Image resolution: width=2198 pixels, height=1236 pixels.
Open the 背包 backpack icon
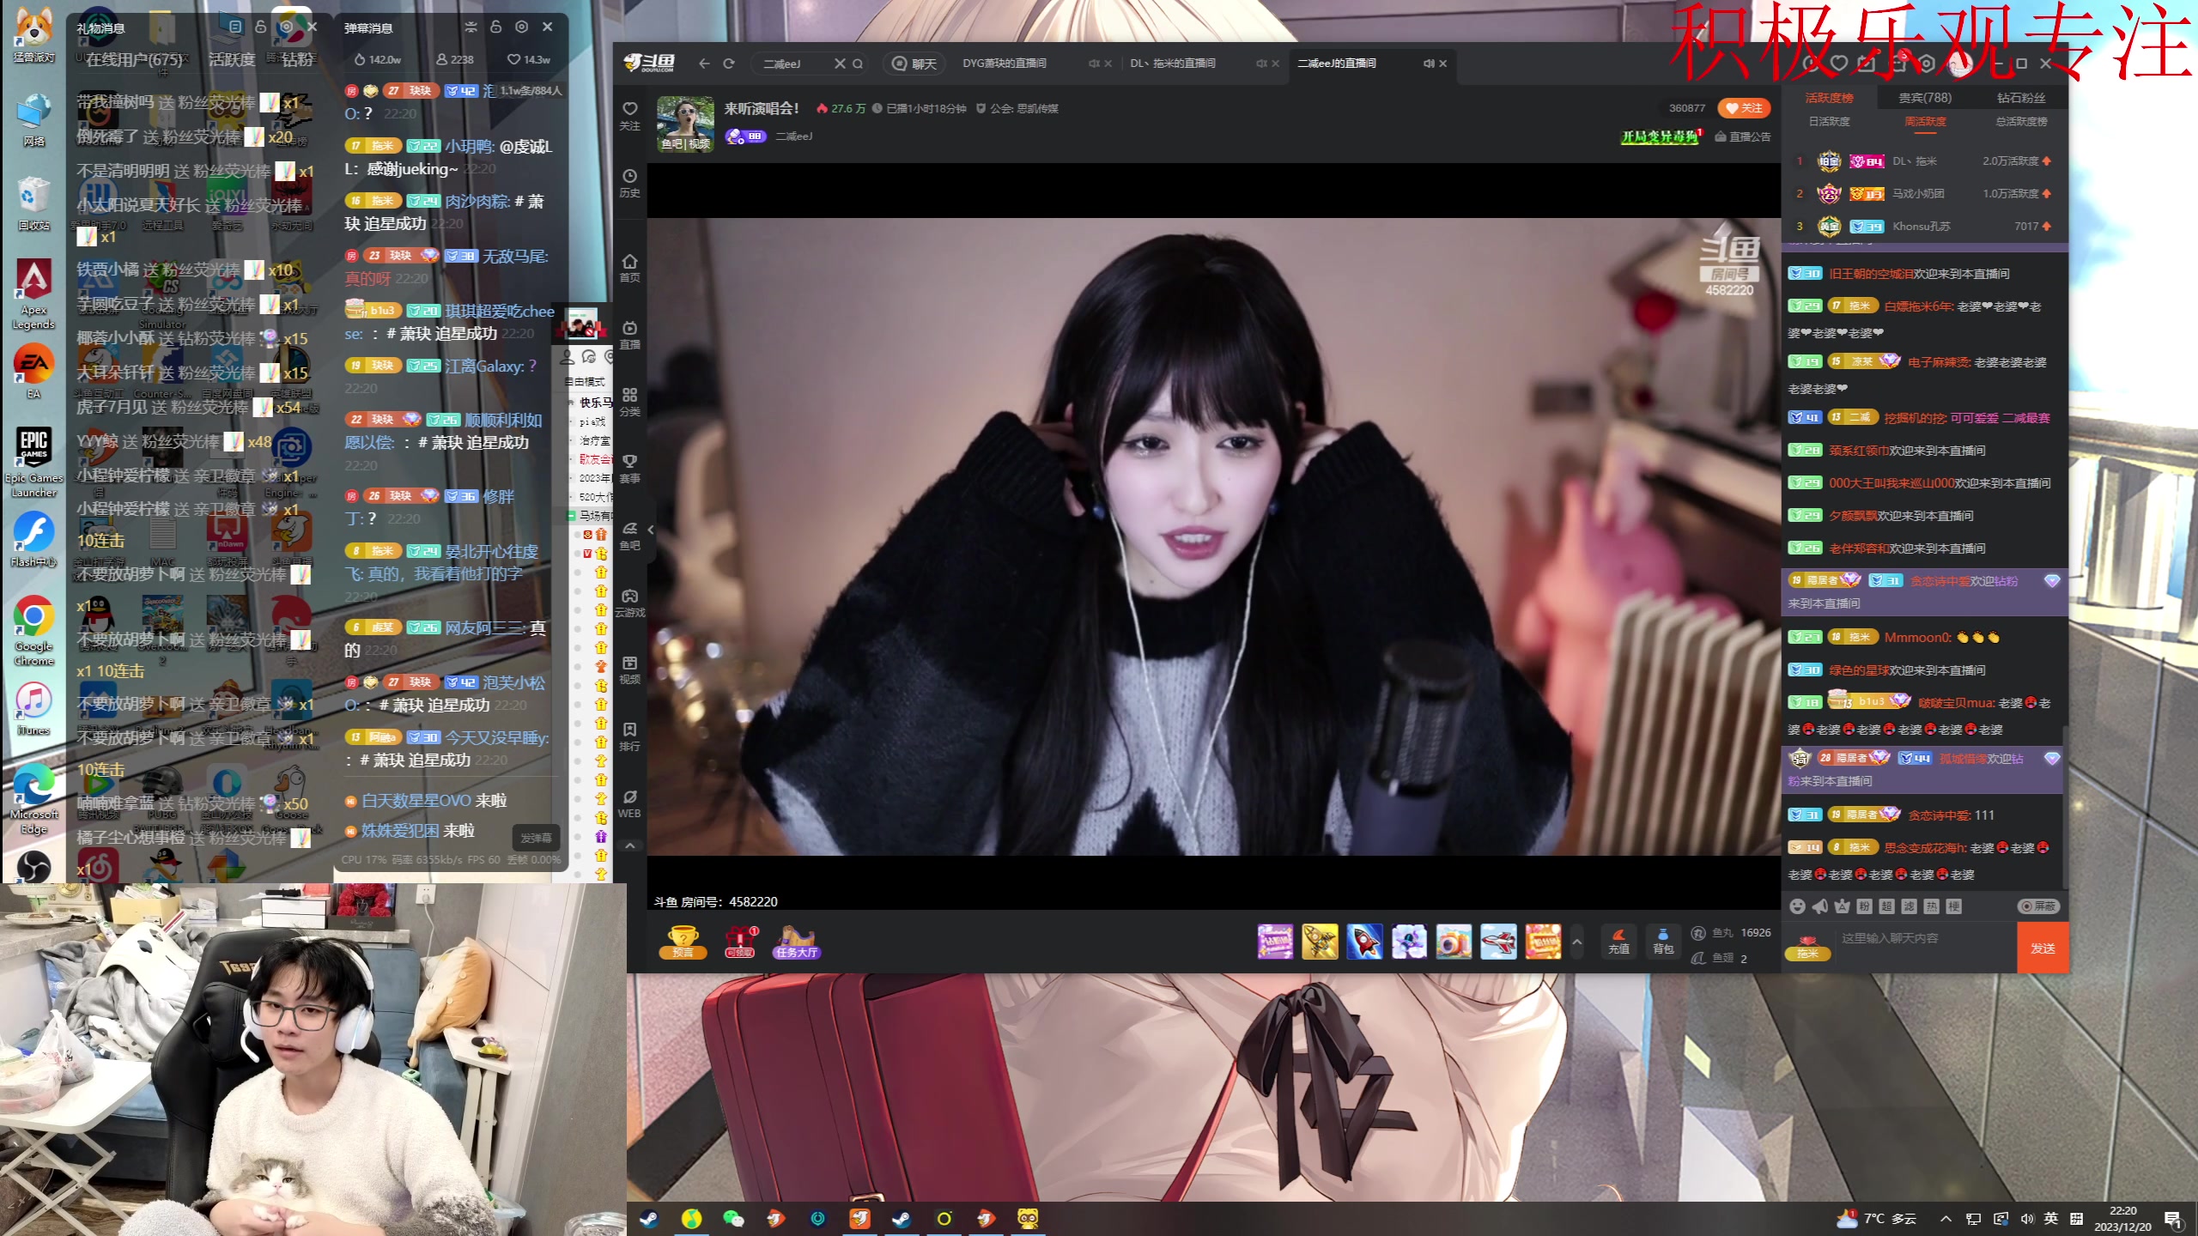pyautogui.click(x=1663, y=941)
